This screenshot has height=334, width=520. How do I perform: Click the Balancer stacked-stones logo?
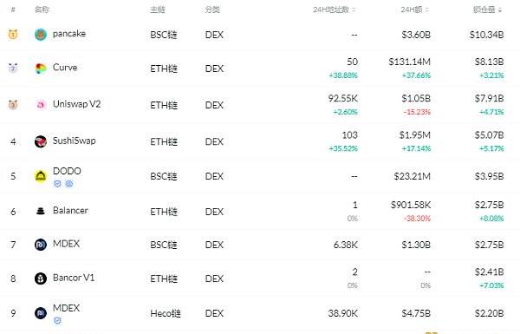(x=41, y=211)
